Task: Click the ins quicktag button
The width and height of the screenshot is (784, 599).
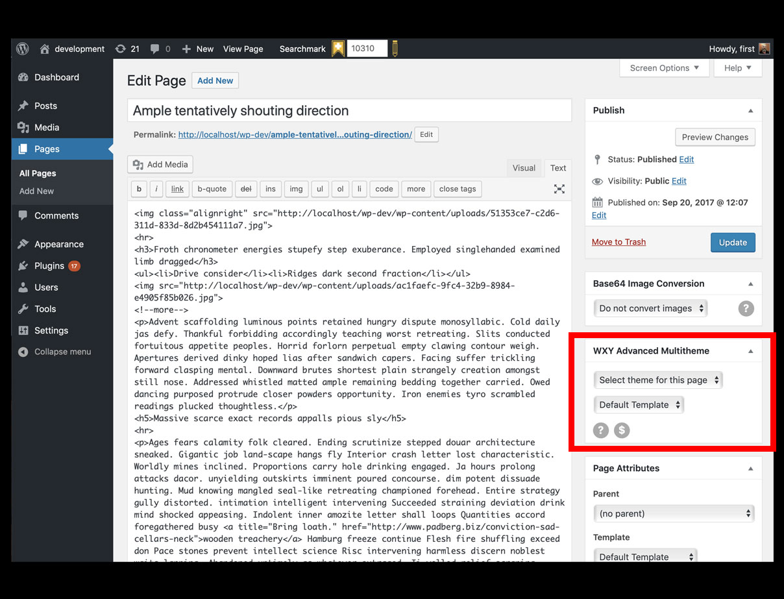Action: (x=271, y=189)
